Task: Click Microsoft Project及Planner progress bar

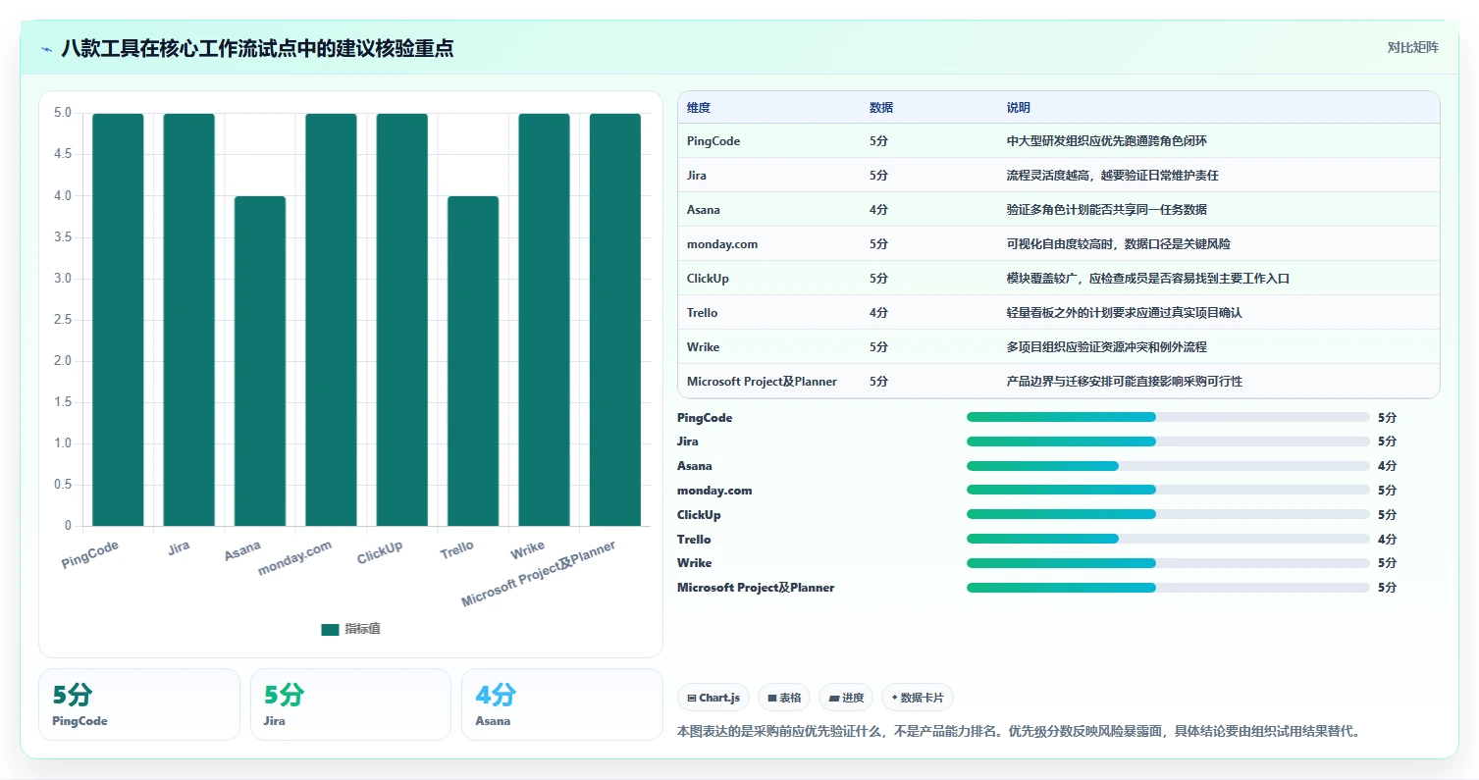Action: (x=1168, y=588)
